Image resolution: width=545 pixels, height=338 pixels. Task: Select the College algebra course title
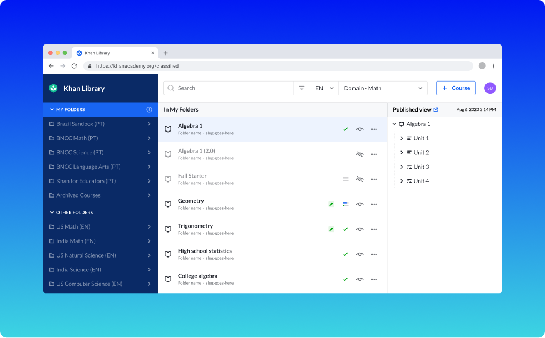(197, 276)
